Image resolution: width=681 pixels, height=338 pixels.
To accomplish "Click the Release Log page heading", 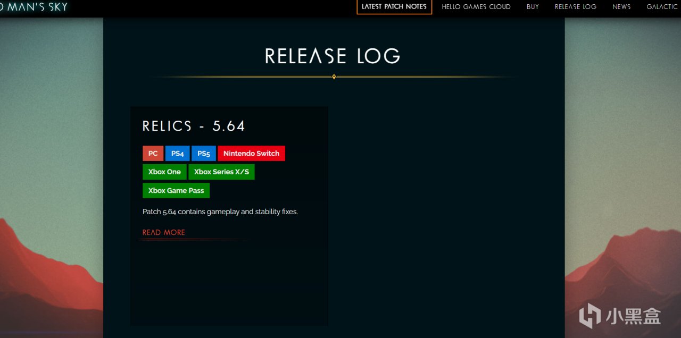I will (x=333, y=56).
